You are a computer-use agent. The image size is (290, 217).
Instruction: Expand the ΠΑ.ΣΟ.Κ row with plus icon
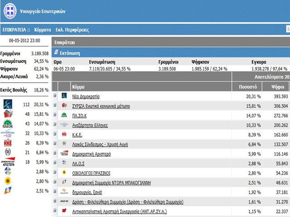[x=55, y=115]
